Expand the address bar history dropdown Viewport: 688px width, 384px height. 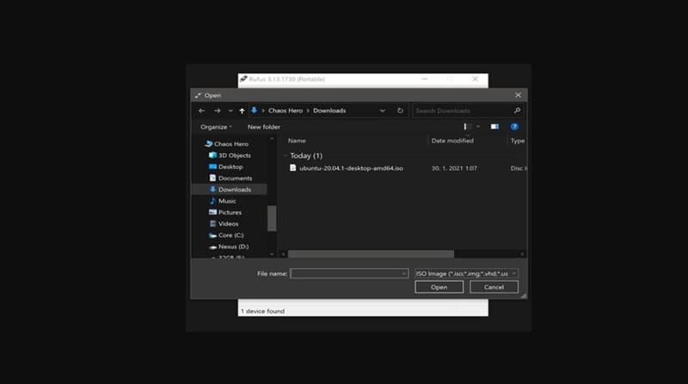382,111
